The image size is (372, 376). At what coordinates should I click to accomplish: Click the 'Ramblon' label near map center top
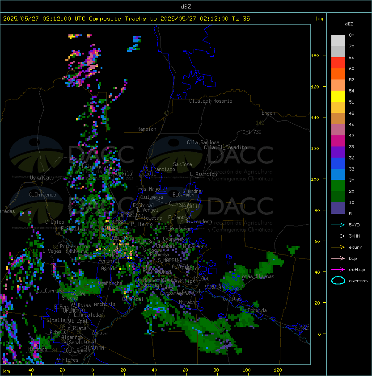tap(147, 129)
